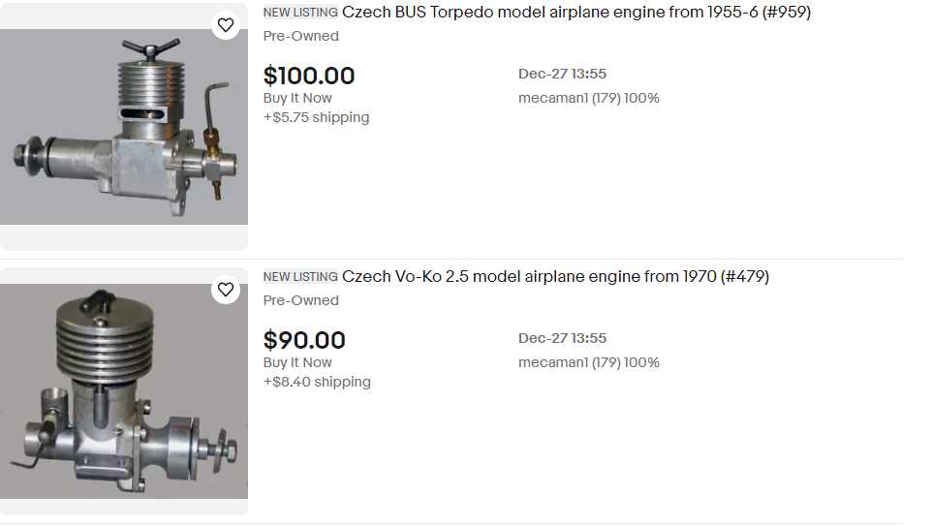
Task: Click the +$8.40 shipping text
Action: point(317,382)
